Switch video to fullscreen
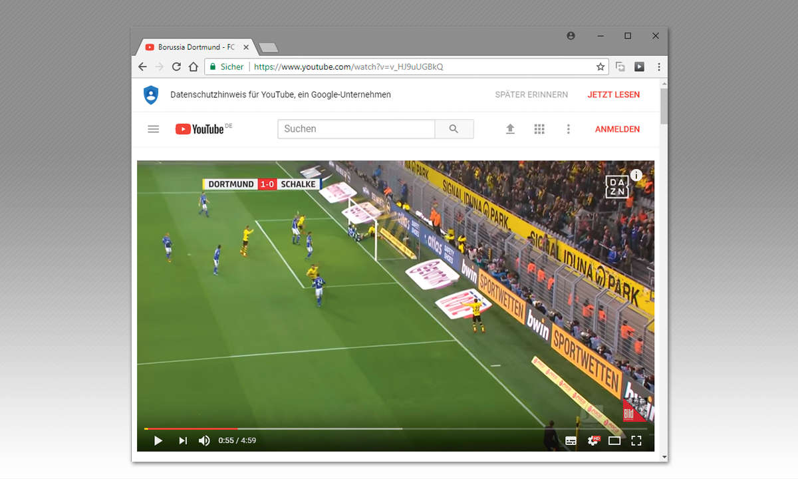The image size is (798, 479). [x=636, y=440]
